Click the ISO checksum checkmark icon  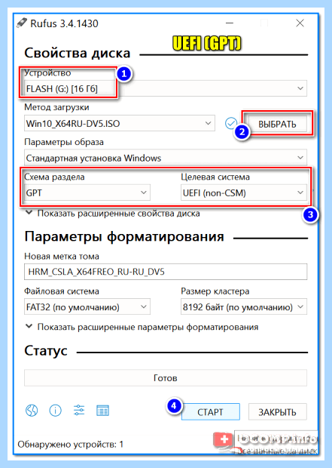tap(231, 123)
